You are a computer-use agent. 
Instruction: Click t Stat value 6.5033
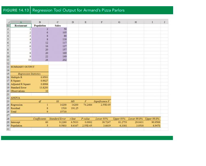75,122
